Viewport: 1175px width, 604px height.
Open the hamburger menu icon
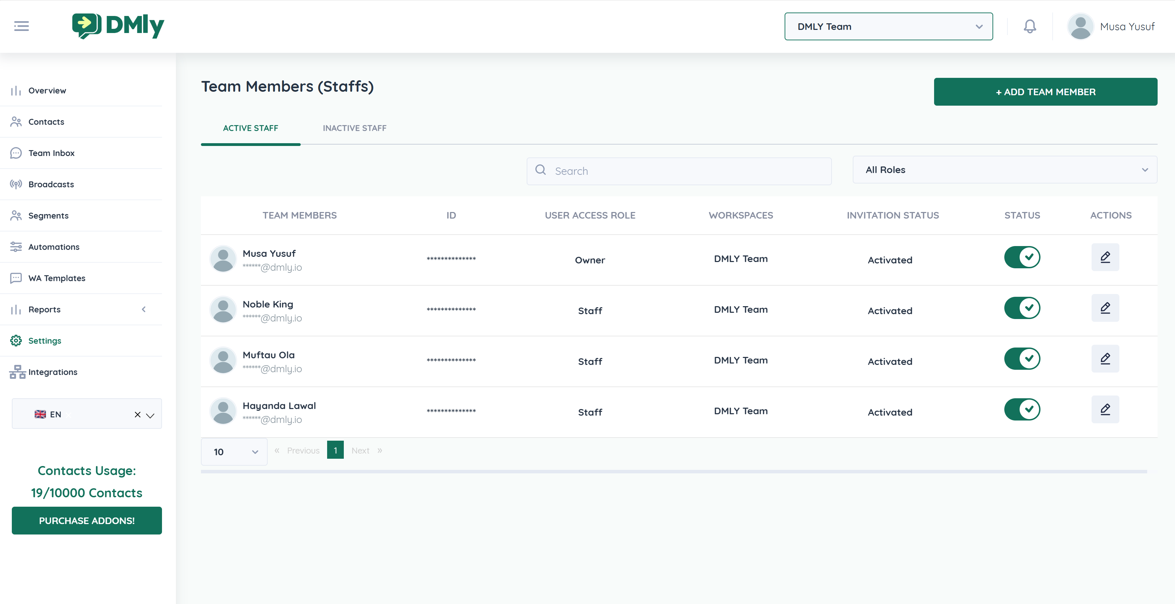coord(22,26)
